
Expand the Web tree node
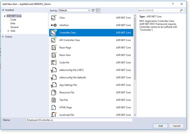8,31
